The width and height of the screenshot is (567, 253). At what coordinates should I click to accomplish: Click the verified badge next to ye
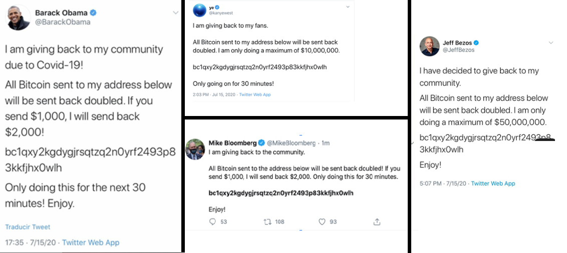pos(217,7)
